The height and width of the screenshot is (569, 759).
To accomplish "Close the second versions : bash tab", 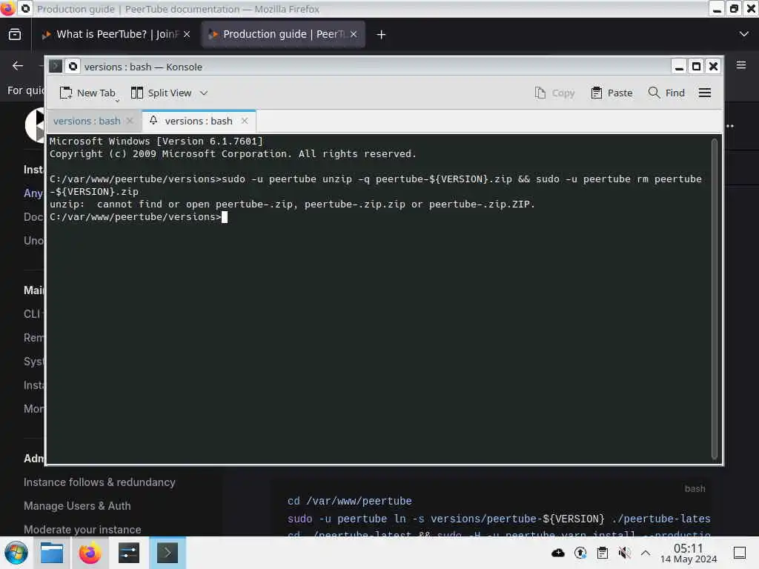I will pyautogui.click(x=245, y=121).
